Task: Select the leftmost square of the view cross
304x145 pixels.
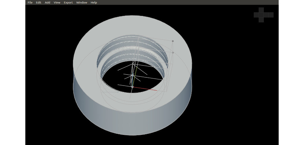Action: [256, 15]
